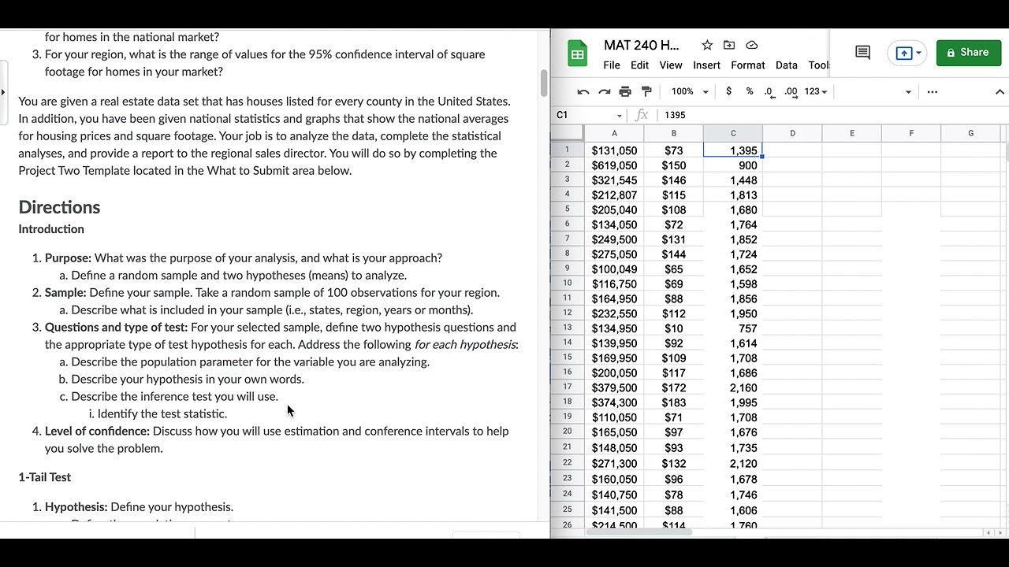The image size is (1009, 567).
Task: Redo the last action in Sheets
Action: tap(605, 91)
